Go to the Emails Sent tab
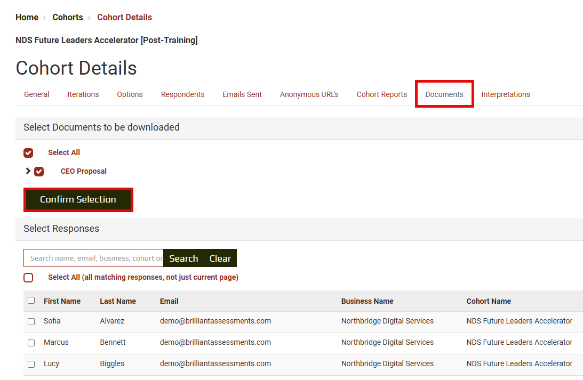The image size is (583, 380). point(242,94)
